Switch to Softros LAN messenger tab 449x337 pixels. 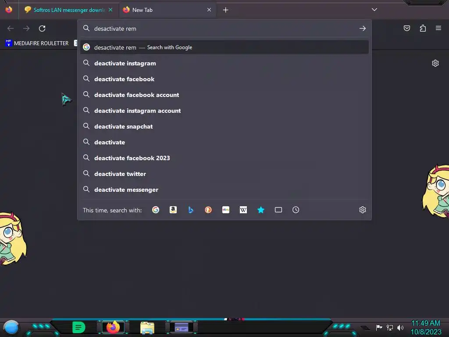click(x=69, y=10)
